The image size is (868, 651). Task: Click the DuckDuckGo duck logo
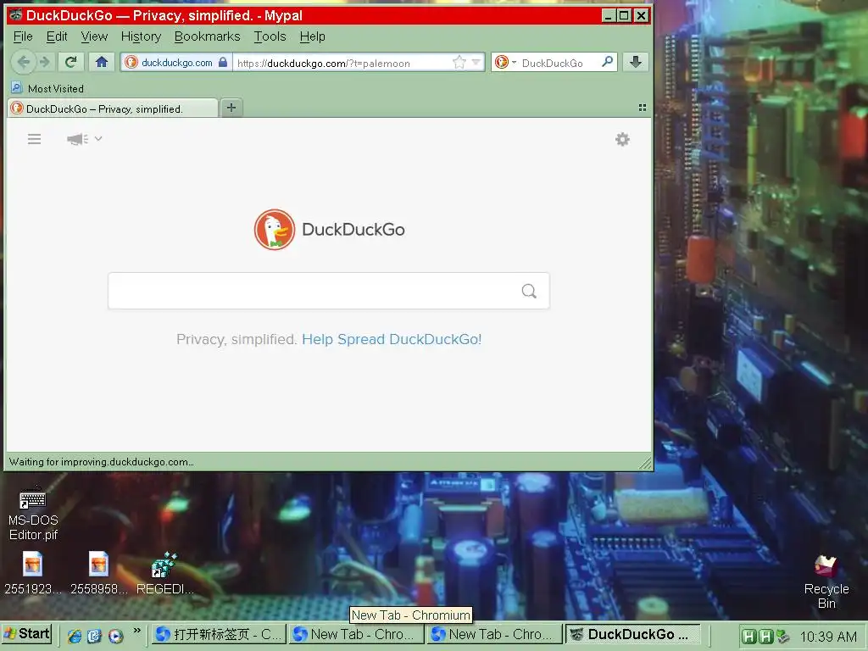[x=275, y=229]
